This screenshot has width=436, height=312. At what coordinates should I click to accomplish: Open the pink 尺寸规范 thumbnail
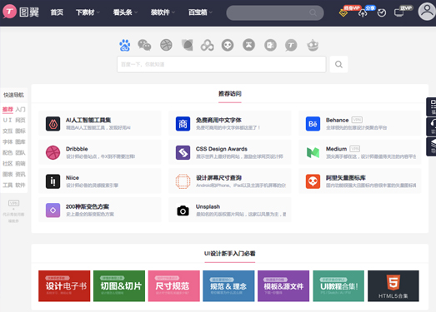[173, 286]
